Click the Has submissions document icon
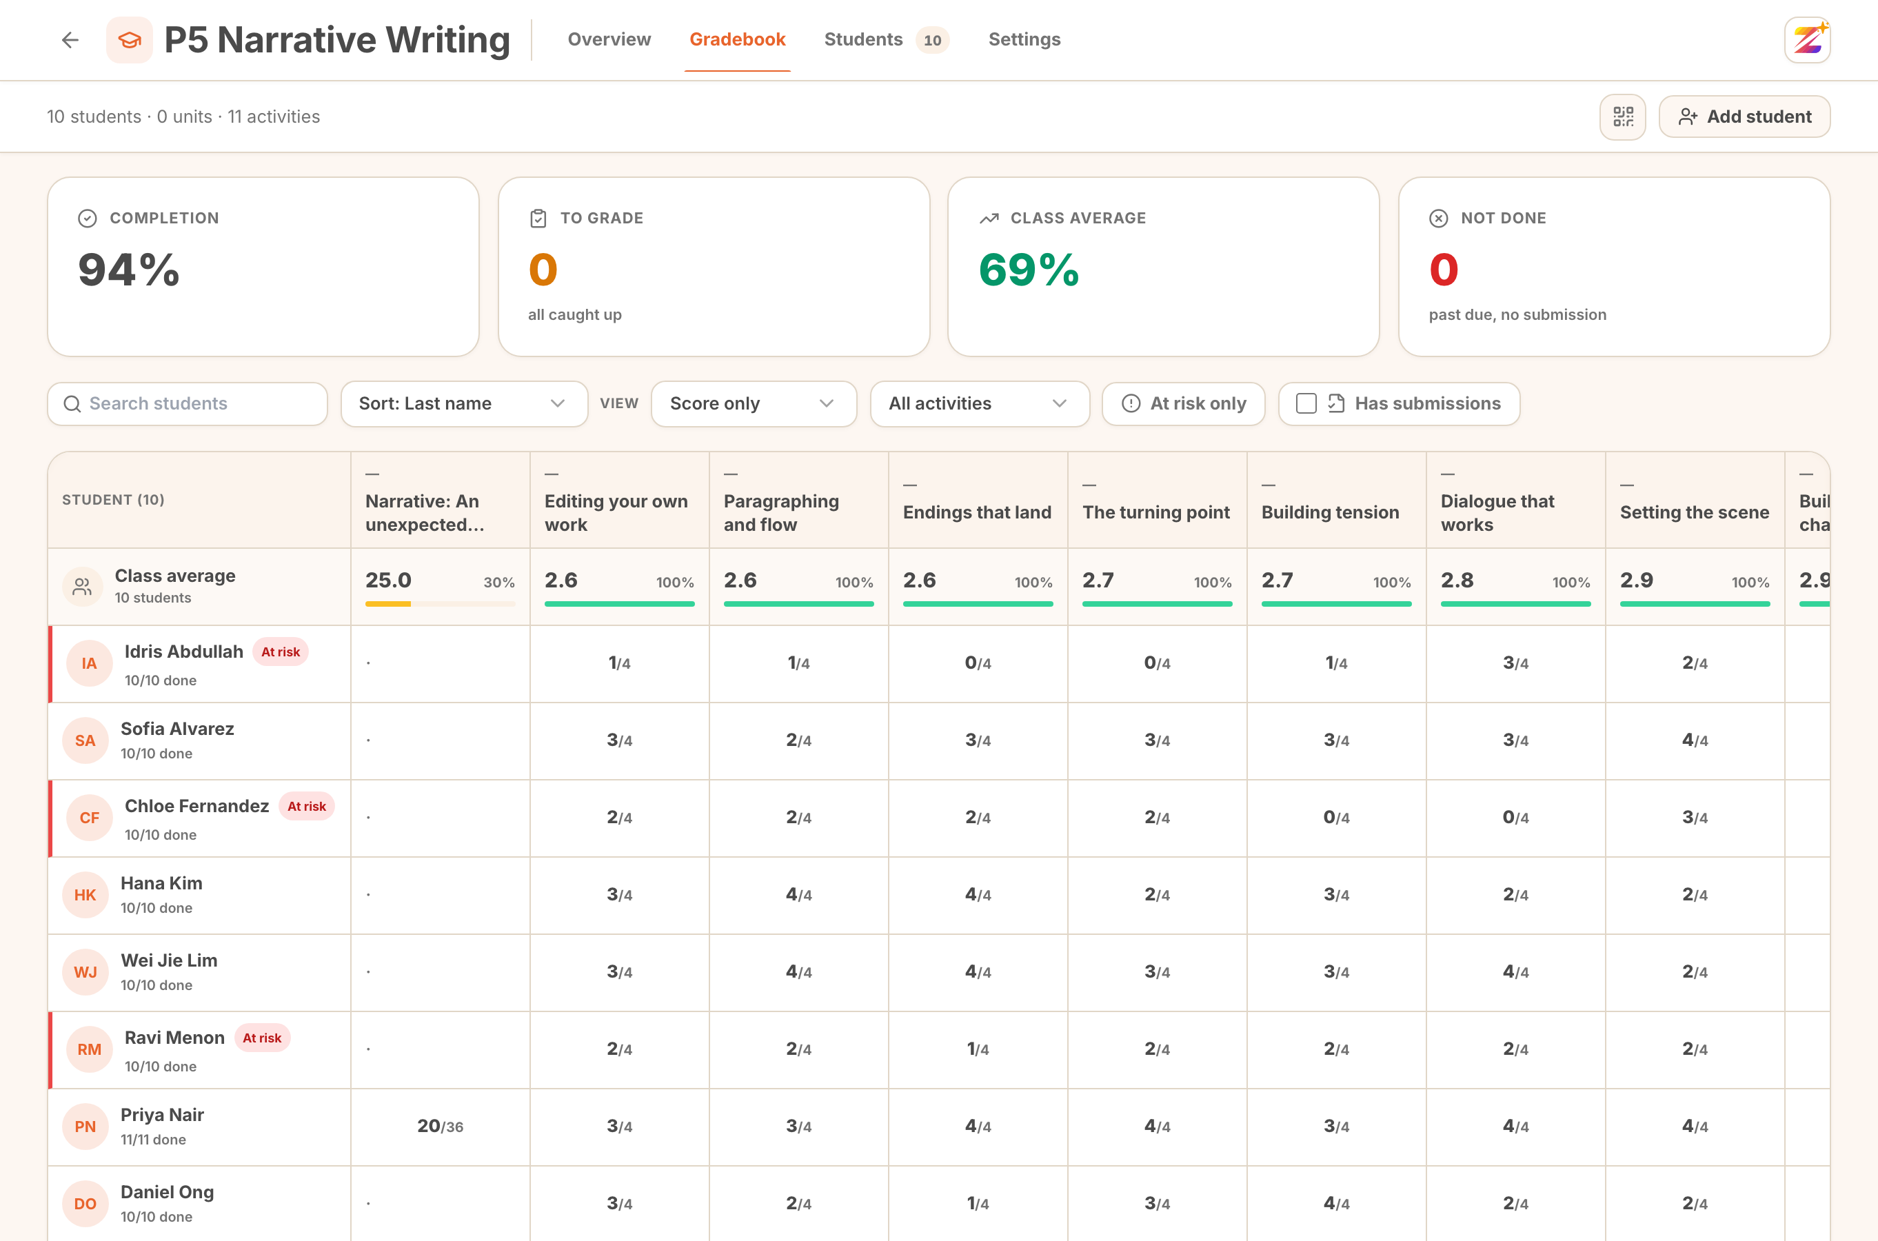Viewport: 1878px width, 1241px height. point(1336,403)
